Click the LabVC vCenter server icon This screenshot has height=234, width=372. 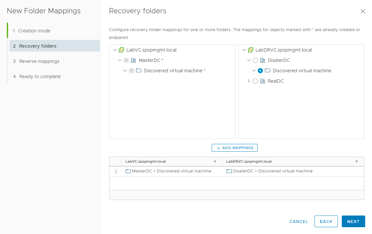click(x=121, y=50)
